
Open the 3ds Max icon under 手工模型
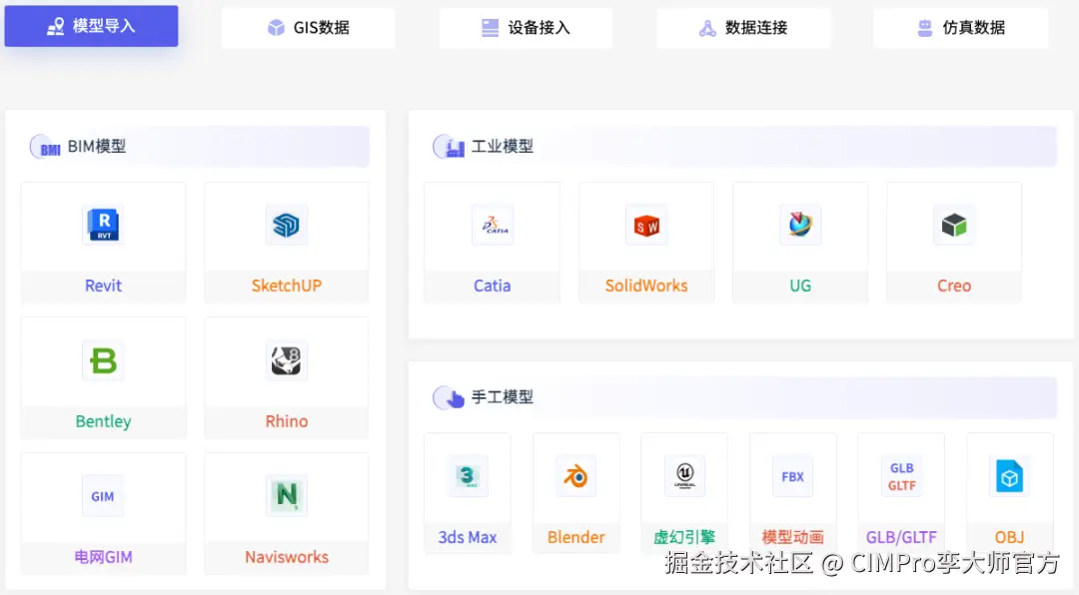click(468, 475)
